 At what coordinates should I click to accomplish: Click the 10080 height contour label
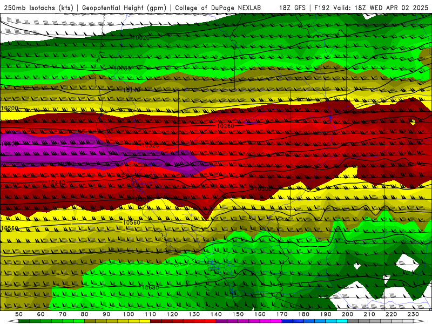click(x=123, y=68)
